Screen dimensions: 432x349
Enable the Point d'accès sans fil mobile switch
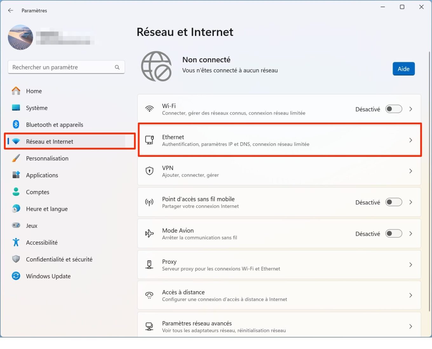coord(394,202)
